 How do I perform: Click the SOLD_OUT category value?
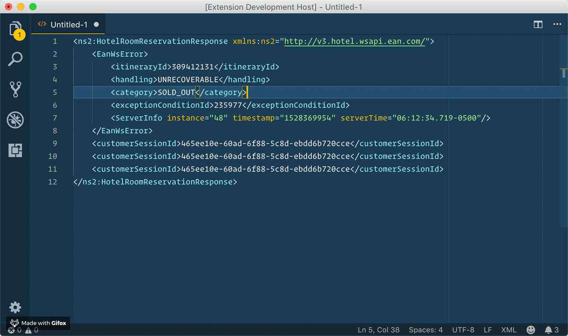click(x=177, y=93)
